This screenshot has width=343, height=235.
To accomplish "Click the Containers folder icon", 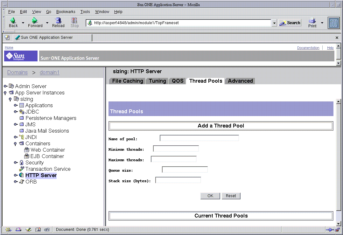I will (21, 143).
